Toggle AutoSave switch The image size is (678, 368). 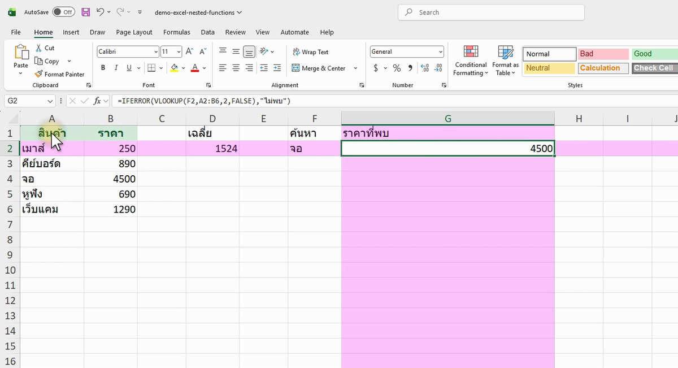coord(63,12)
